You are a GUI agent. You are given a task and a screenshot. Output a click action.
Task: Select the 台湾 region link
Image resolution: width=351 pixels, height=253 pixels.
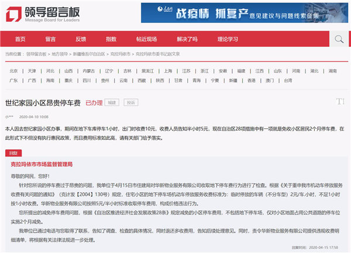tap(287, 80)
